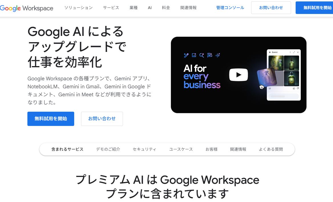
Task: Click the magic pen sparkle icon in video
Action: tap(186, 55)
